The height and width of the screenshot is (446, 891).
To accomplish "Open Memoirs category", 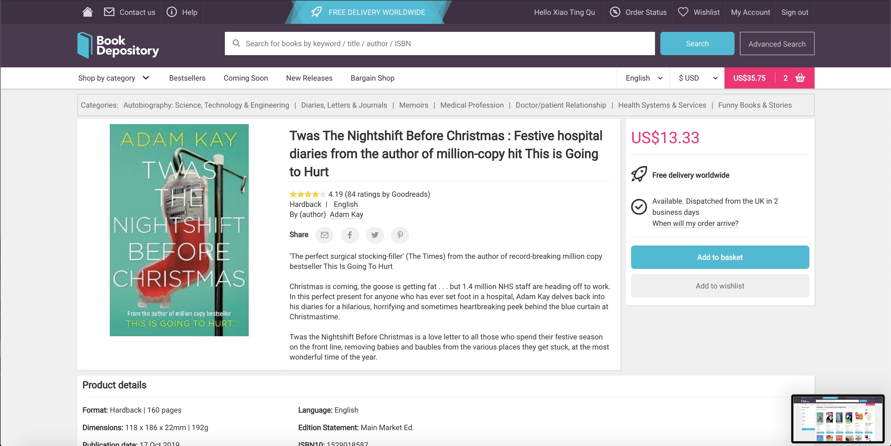I will click(413, 105).
